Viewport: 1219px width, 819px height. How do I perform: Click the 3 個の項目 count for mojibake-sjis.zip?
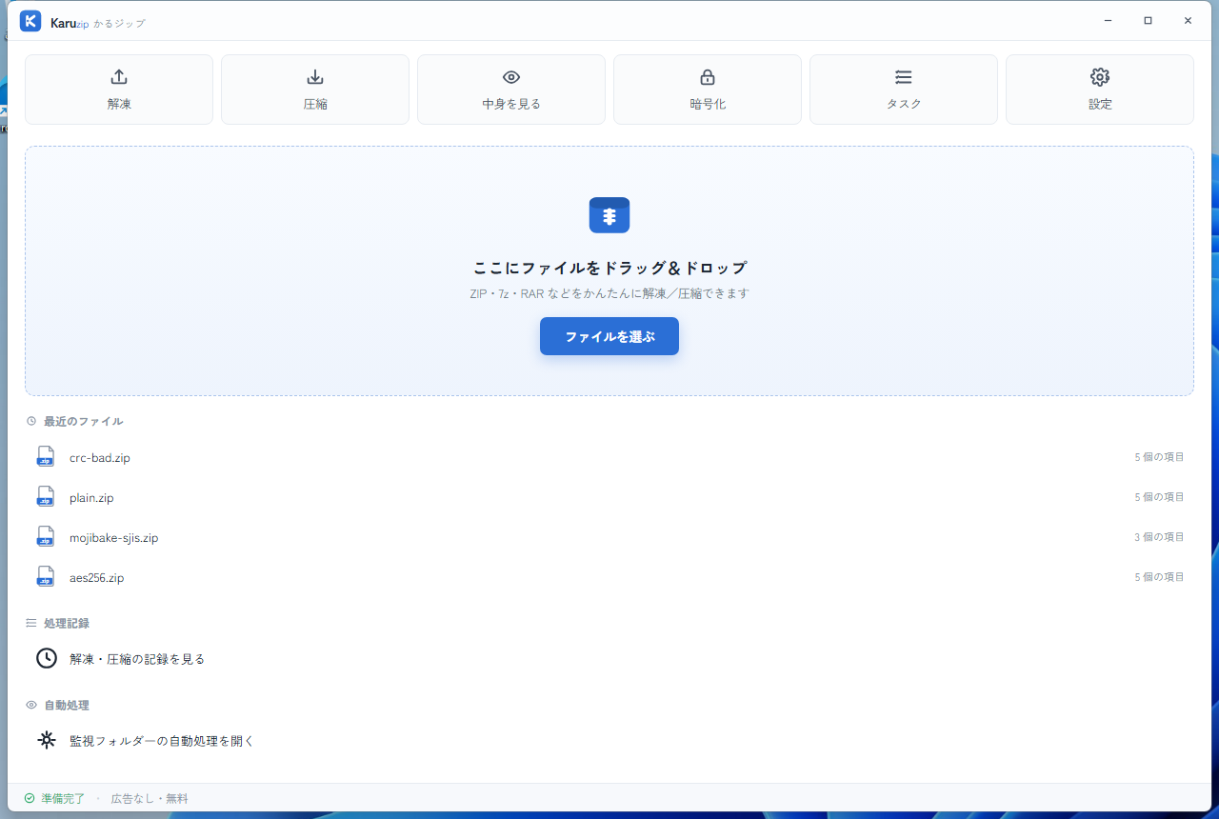(1159, 537)
